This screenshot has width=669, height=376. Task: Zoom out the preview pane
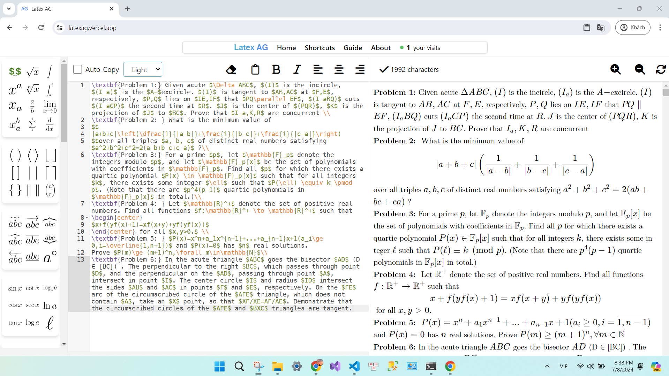(640, 69)
